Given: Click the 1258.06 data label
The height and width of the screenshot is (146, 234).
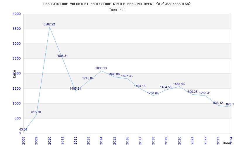Looking at the screenshot, I should tap(153, 93).
